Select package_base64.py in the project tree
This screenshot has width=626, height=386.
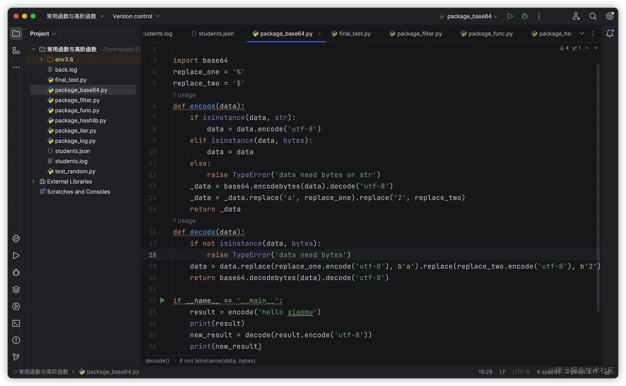click(x=81, y=90)
